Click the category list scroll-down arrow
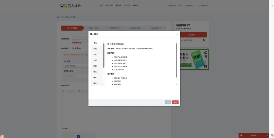274x138 pixels. (104, 84)
